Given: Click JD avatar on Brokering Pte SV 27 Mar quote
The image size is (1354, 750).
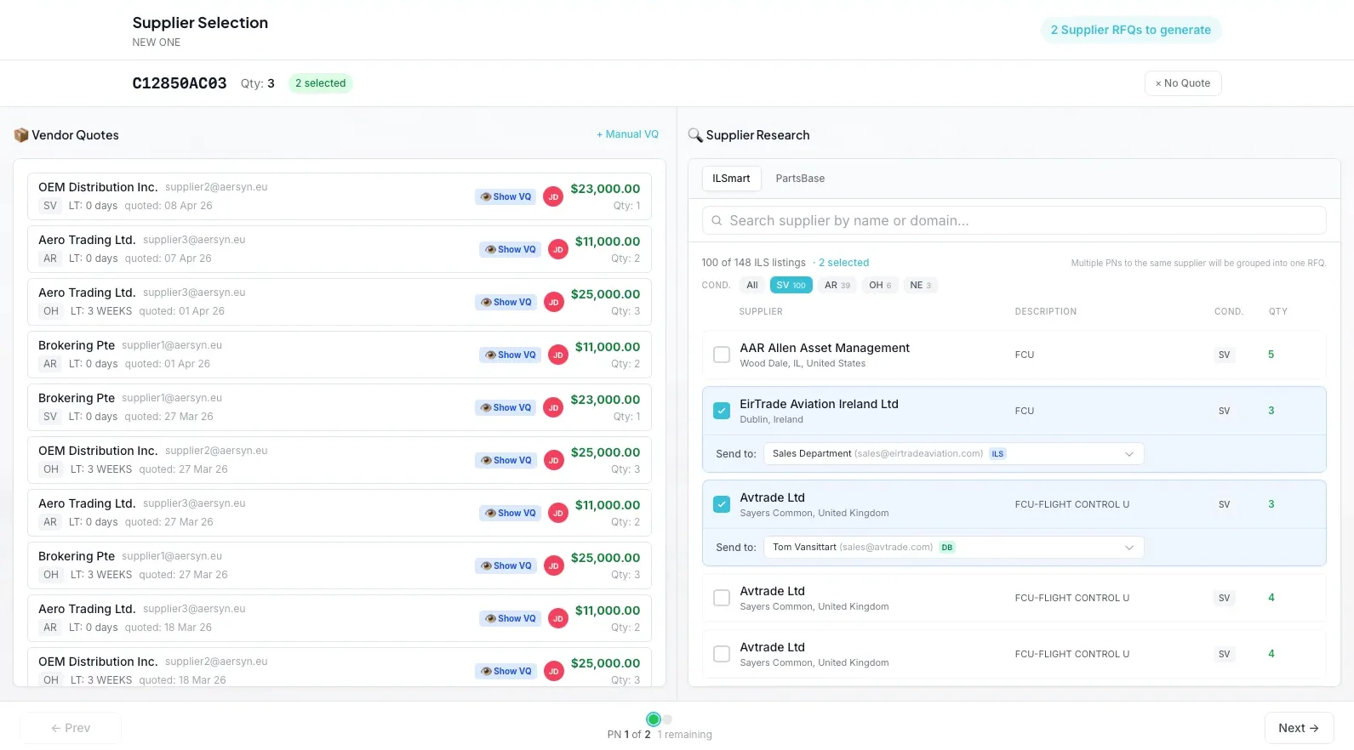Looking at the screenshot, I should click(x=553, y=407).
